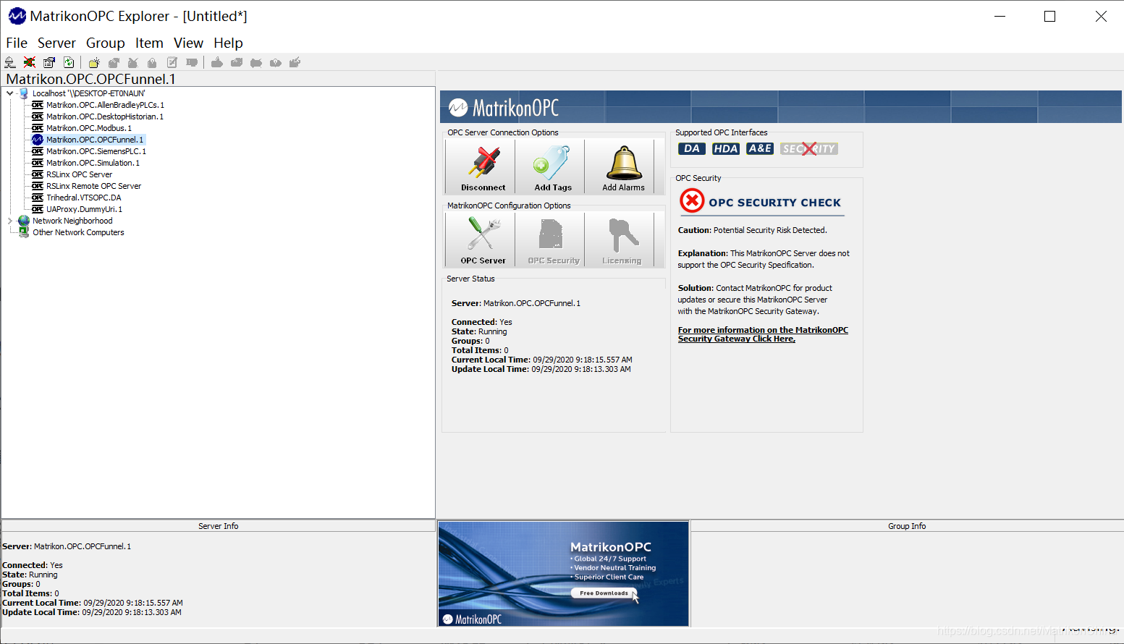Image resolution: width=1124 pixels, height=644 pixels.
Task: Click the Server Status server name line
Action: (516, 303)
